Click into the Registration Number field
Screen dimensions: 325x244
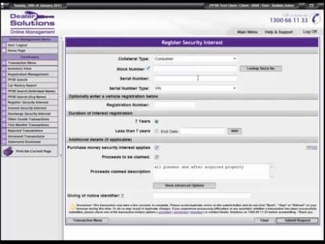(174, 105)
